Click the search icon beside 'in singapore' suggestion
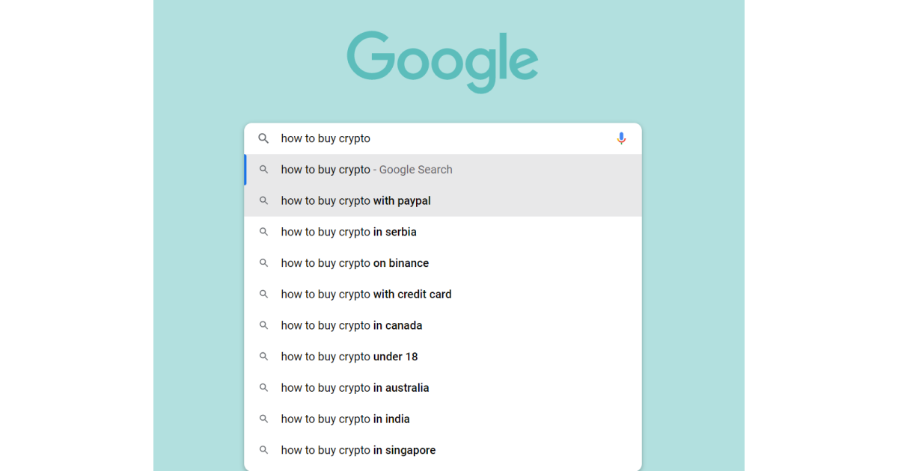The width and height of the screenshot is (898, 471). tap(263, 449)
